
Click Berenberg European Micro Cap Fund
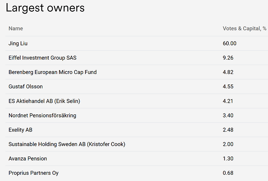pyautogui.click(x=52, y=72)
